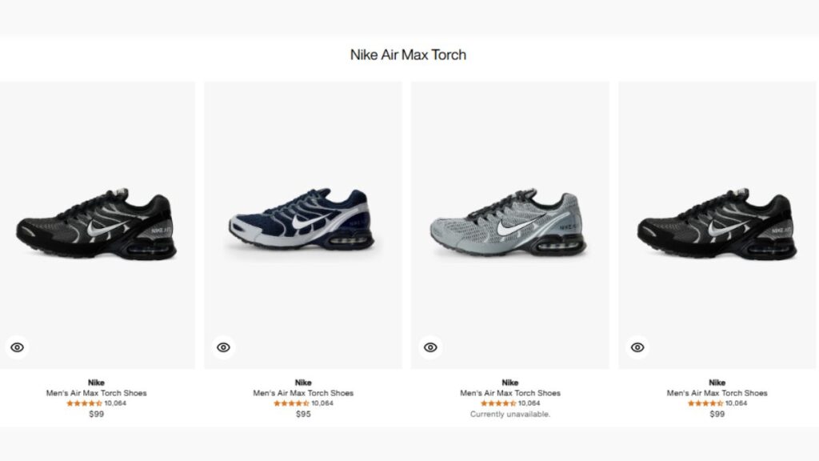This screenshot has height=461, width=819.
Task: Click the $99 price on last black shoe
Action: coord(717,415)
